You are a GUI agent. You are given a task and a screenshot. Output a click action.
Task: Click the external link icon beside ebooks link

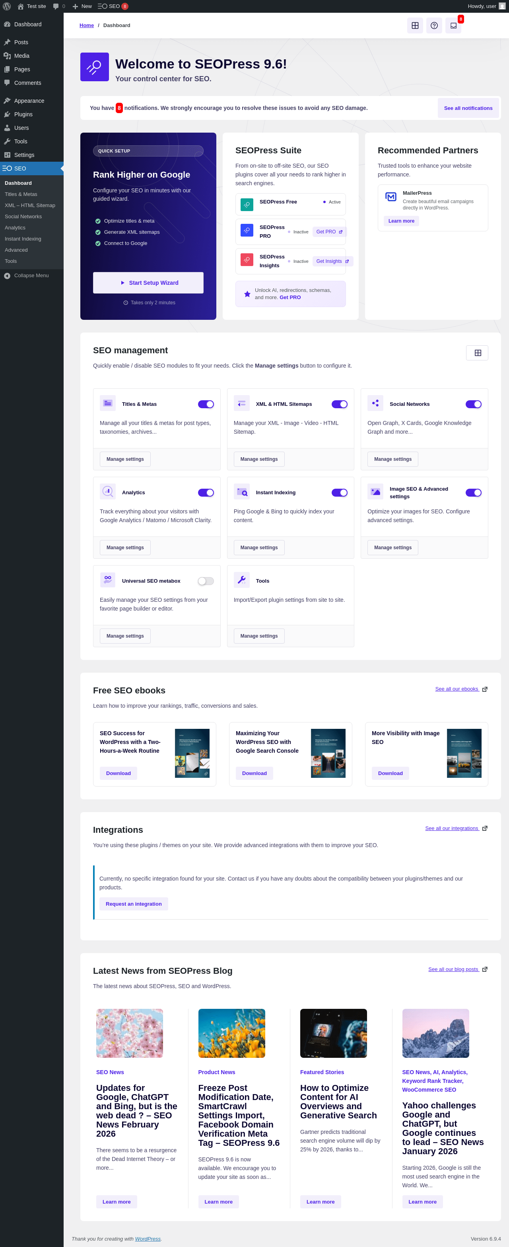point(485,689)
